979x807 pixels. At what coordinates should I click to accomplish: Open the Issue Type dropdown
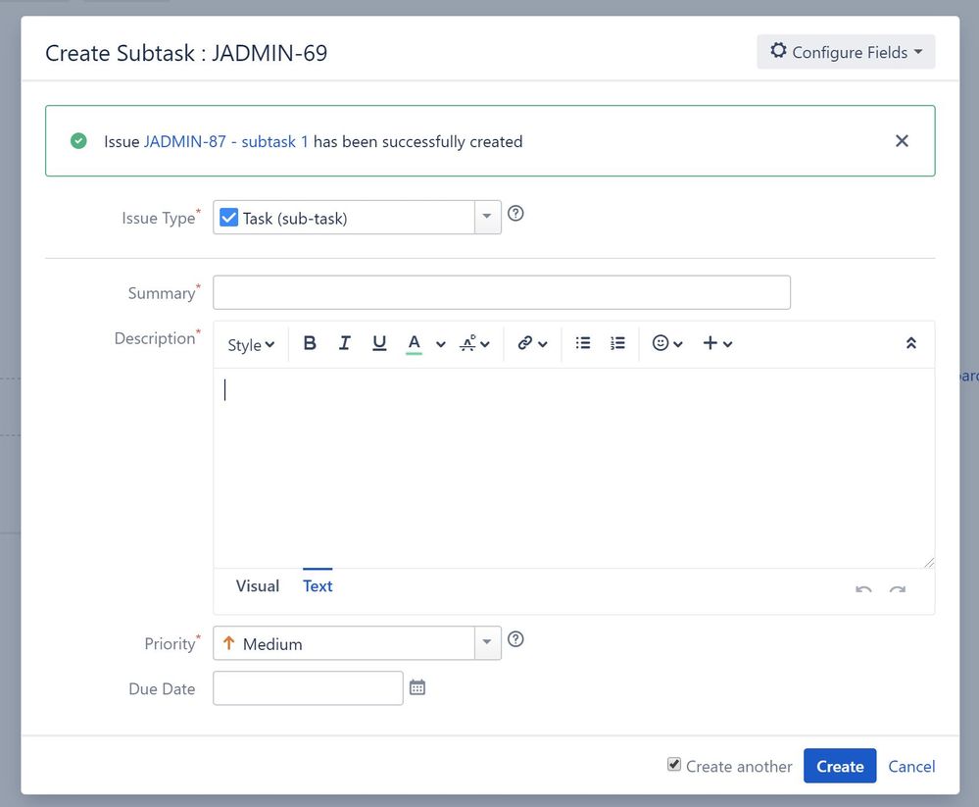[x=487, y=217]
